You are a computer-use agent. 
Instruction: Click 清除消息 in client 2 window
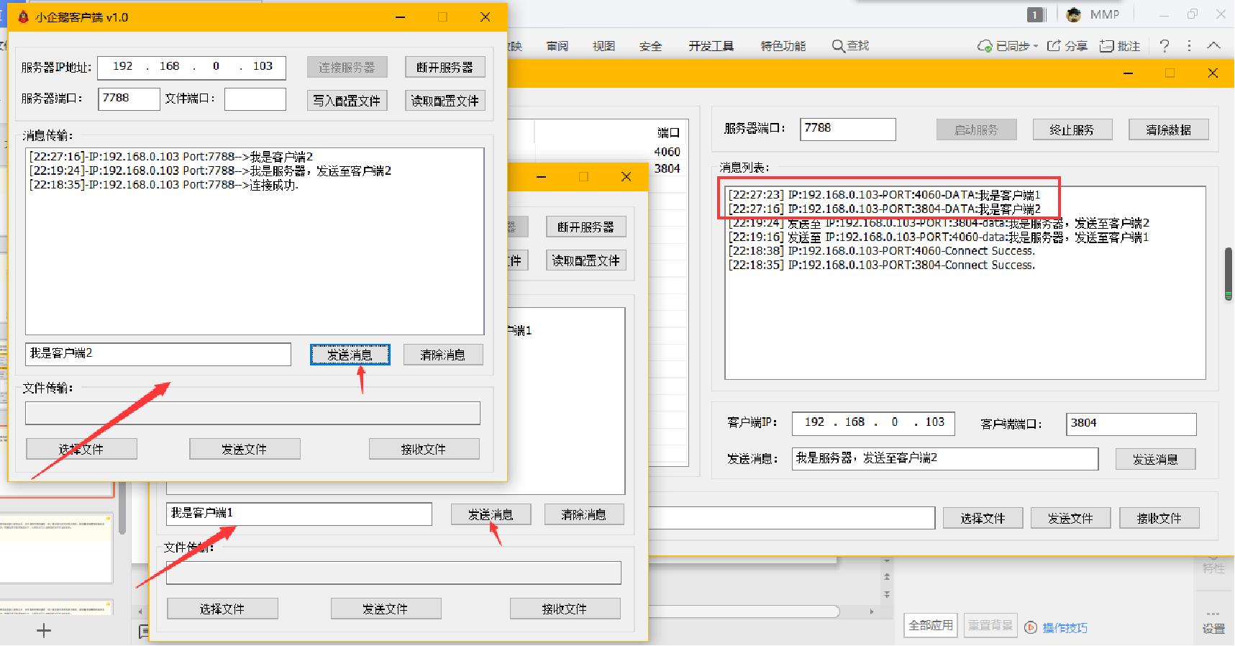point(443,355)
